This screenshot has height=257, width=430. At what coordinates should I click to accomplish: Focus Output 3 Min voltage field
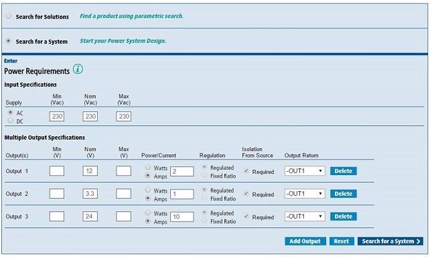point(57,217)
